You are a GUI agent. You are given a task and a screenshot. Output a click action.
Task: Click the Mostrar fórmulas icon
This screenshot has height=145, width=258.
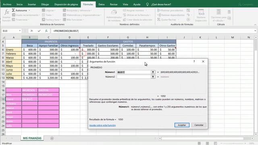pyautogui.click(x=188, y=10)
